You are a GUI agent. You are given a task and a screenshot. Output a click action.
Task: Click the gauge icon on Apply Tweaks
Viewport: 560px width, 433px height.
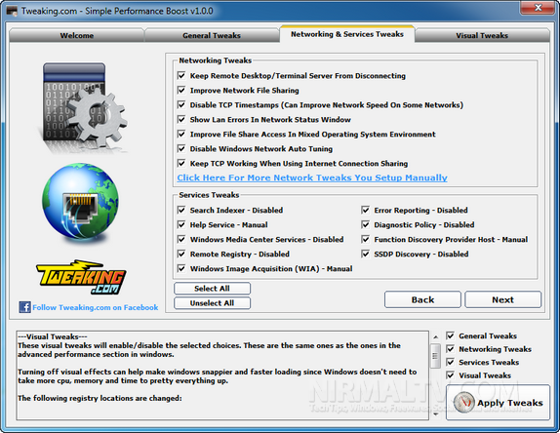point(464,403)
